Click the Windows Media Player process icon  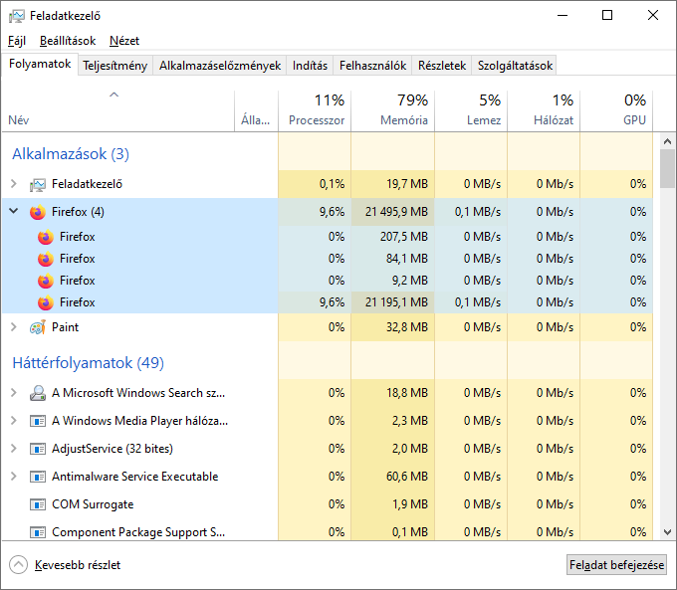coord(38,421)
